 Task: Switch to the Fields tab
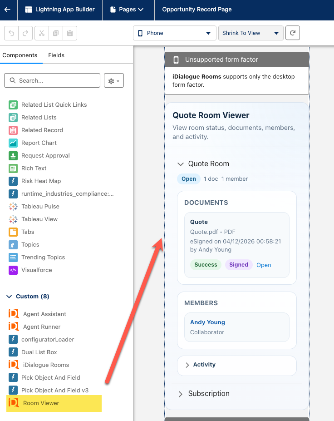coord(56,55)
